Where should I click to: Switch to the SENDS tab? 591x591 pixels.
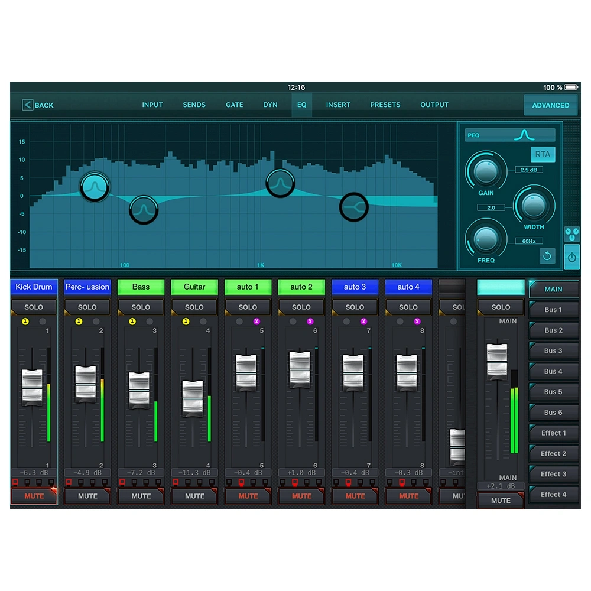pyautogui.click(x=194, y=105)
